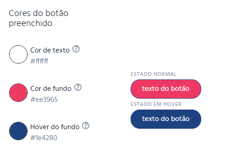247x168 pixels.
Task: Edit the #1e4280 hex value
Action: click(x=44, y=138)
